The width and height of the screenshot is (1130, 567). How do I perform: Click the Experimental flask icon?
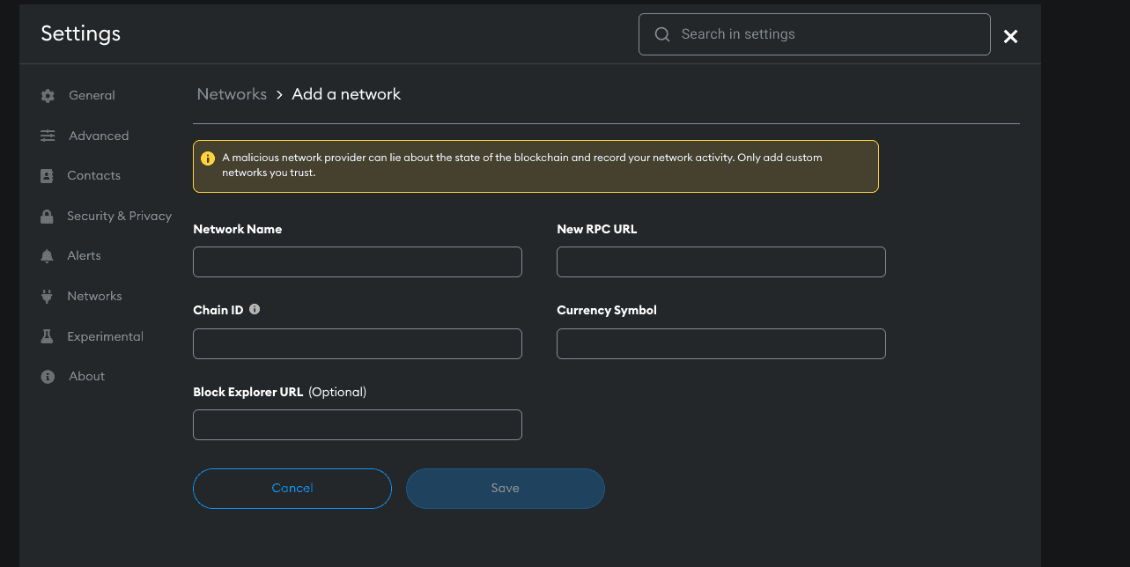[48, 337]
